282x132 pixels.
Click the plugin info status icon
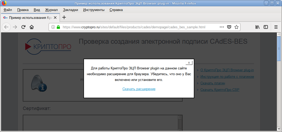[39, 83]
